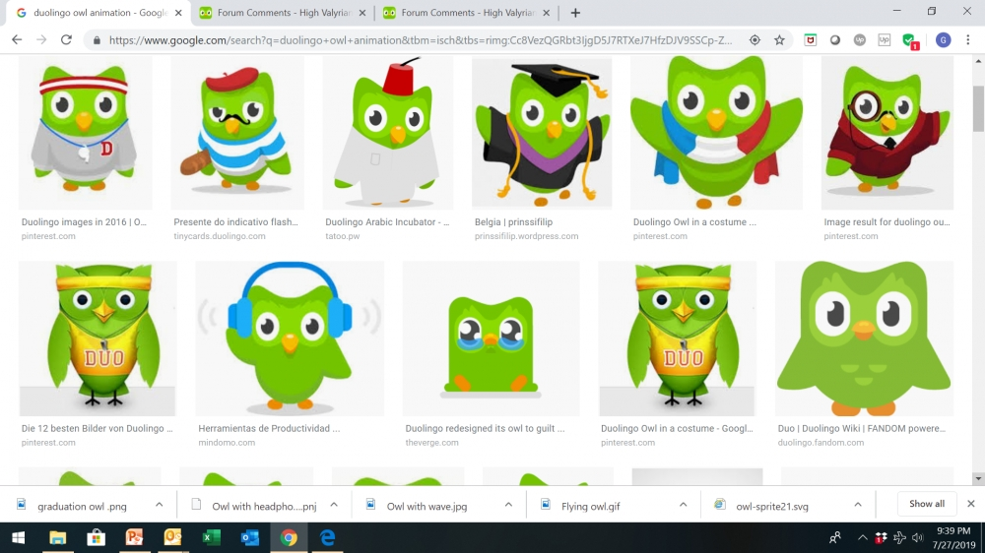Expand options for graduation owl .png download
Viewport: 985px width, 553px height.
tap(159, 505)
